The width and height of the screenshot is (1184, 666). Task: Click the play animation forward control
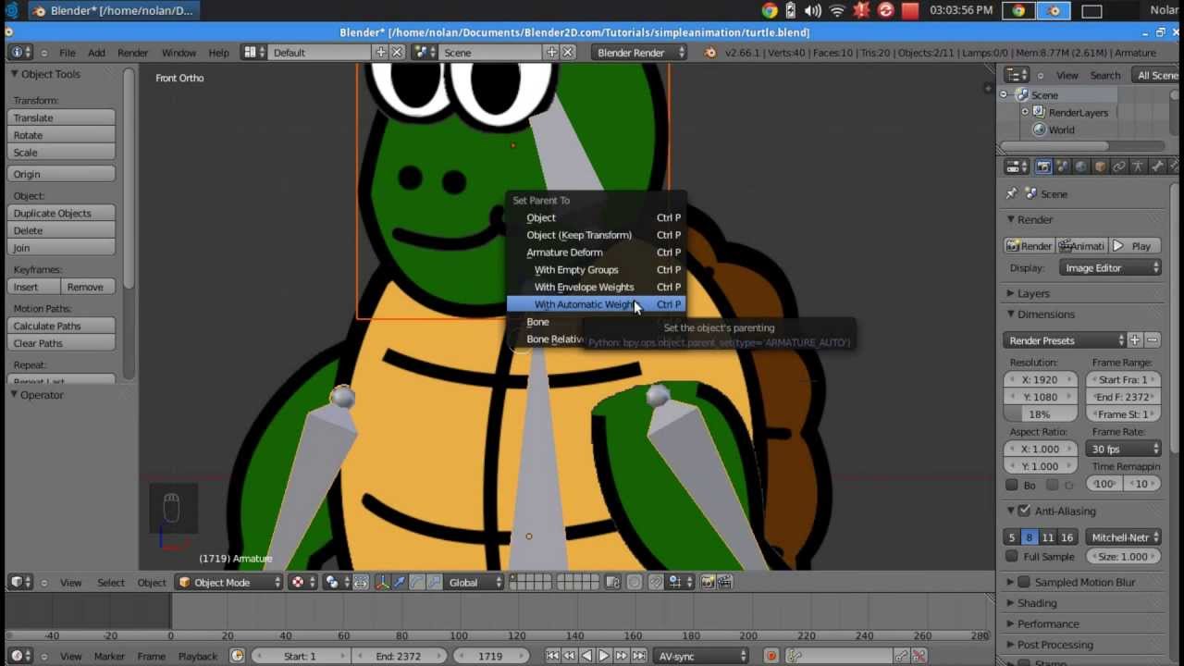coord(603,656)
